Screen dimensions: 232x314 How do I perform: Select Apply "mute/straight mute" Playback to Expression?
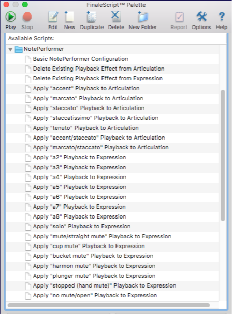(102, 236)
